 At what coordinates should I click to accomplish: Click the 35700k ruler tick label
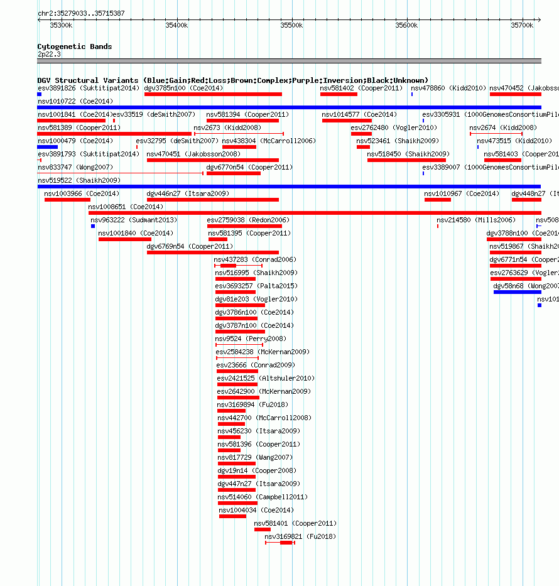pos(522,25)
